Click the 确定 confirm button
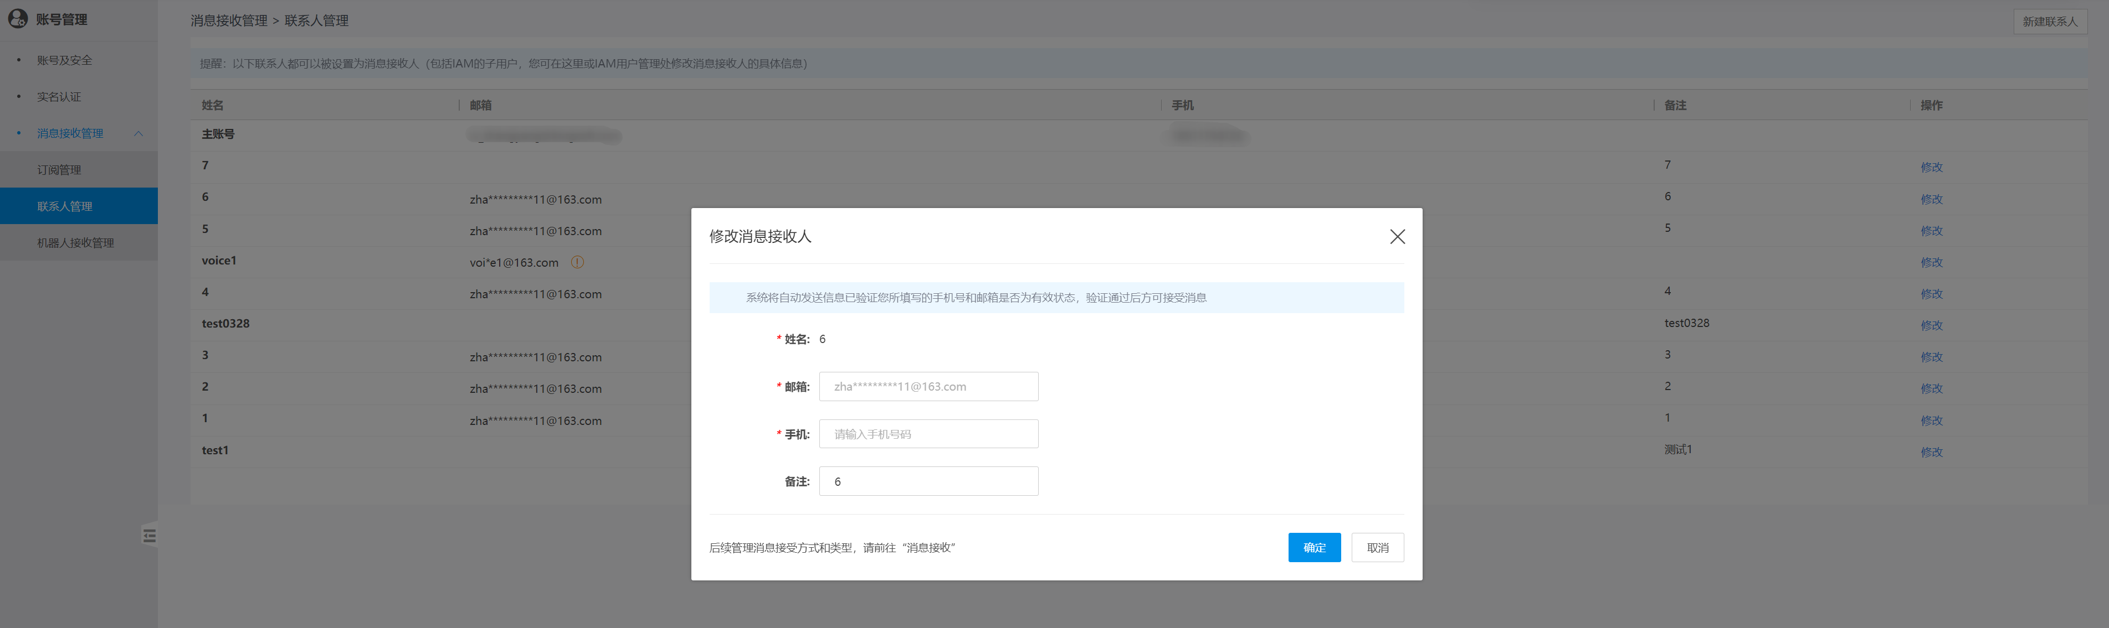Viewport: 2109px width, 628px height. [x=1313, y=548]
